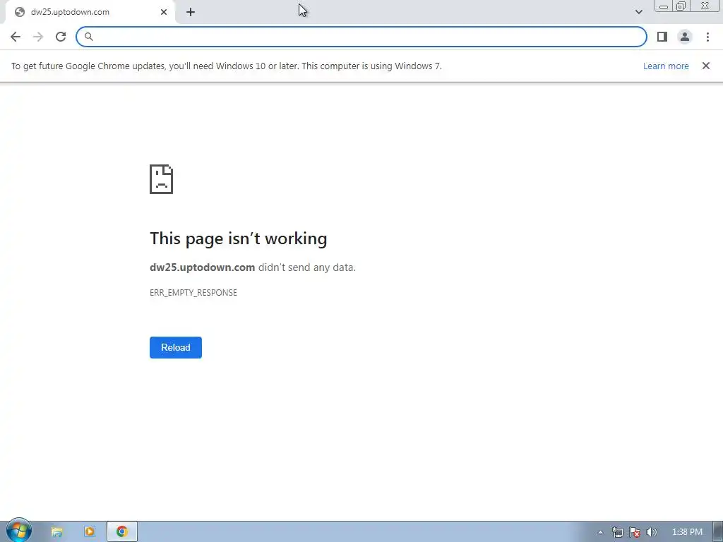723x542 pixels.
Task: Restore down the Chrome window
Action: click(x=681, y=6)
